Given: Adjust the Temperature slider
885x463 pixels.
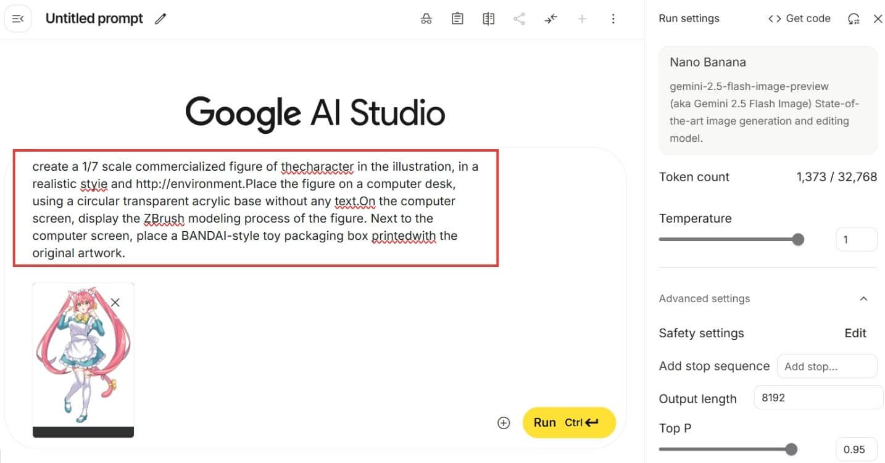Looking at the screenshot, I should (731, 240).
